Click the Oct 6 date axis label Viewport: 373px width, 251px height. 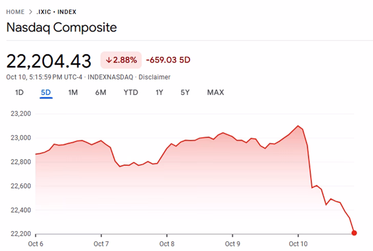point(35,243)
